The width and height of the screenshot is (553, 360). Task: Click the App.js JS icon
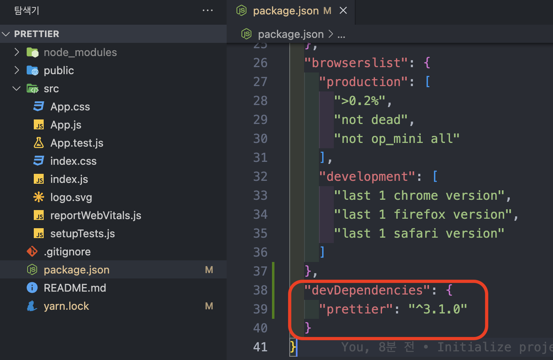pos(39,125)
